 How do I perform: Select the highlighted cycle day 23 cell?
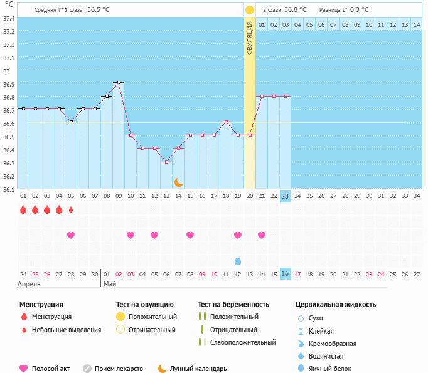click(285, 196)
